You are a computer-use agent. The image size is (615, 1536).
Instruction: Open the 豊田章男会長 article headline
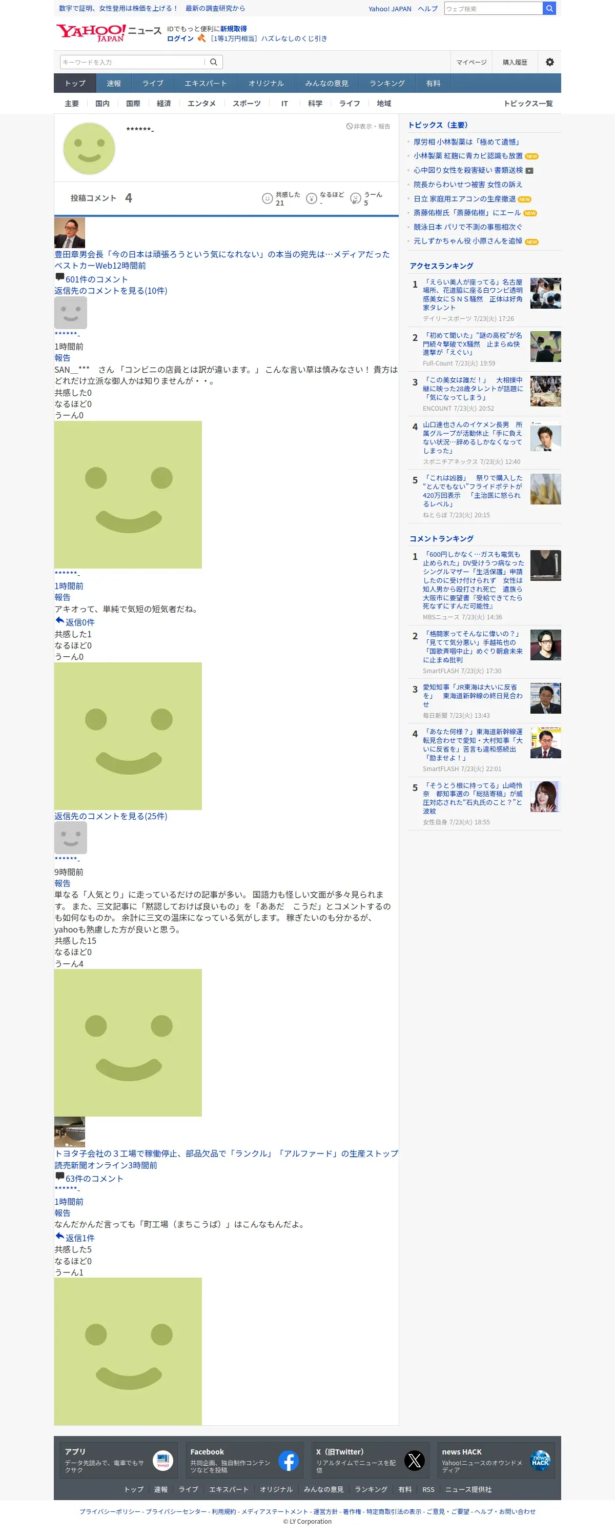point(222,254)
